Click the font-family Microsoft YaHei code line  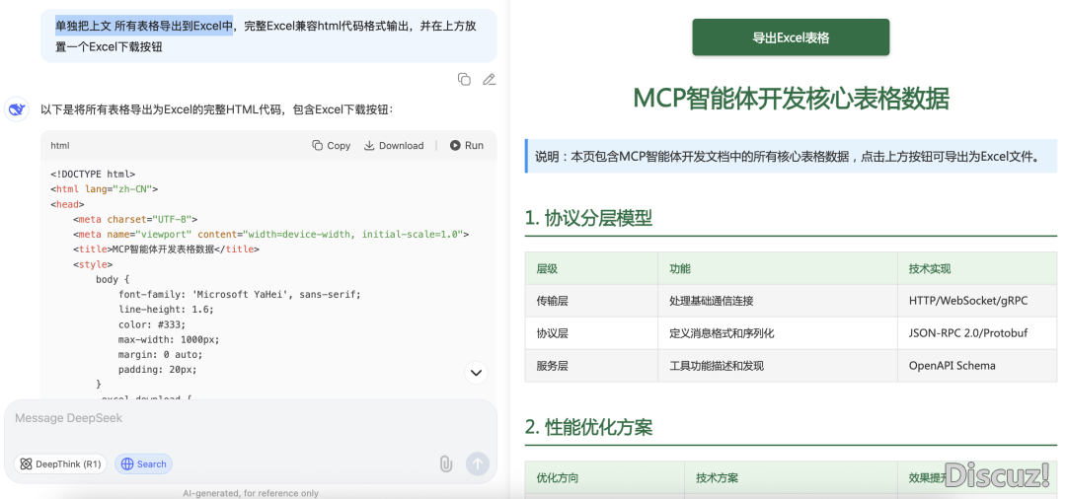239,295
